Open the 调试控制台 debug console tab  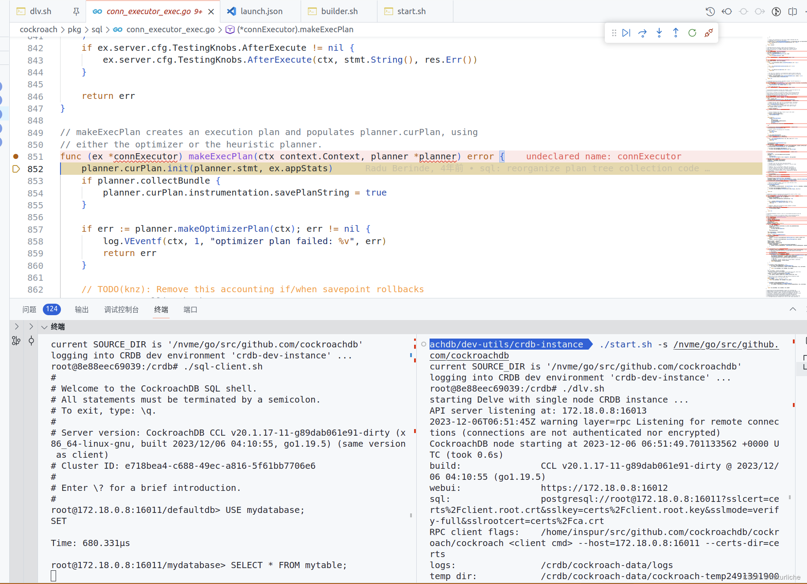[121, 309]
